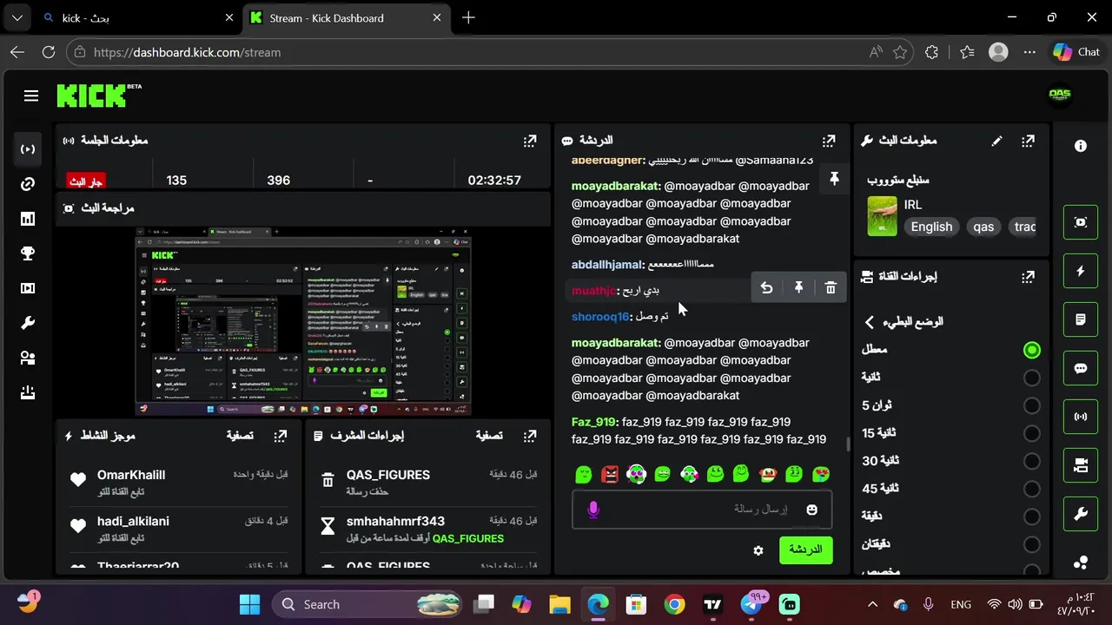Image resolution: width=1112 pixels, height=625 pixels.
Task: Toggle channel actions widget in right rail
Action: 1081,465
